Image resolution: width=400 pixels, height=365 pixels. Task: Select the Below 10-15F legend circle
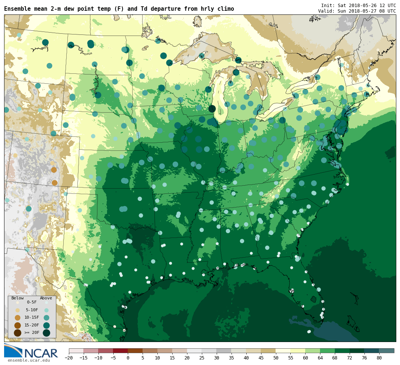(18, 318)
